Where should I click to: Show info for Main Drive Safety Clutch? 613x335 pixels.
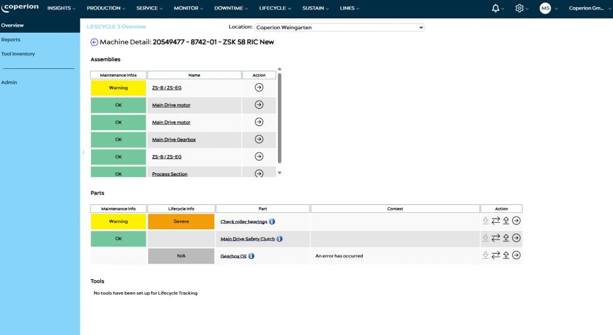[x=279, y=239]
